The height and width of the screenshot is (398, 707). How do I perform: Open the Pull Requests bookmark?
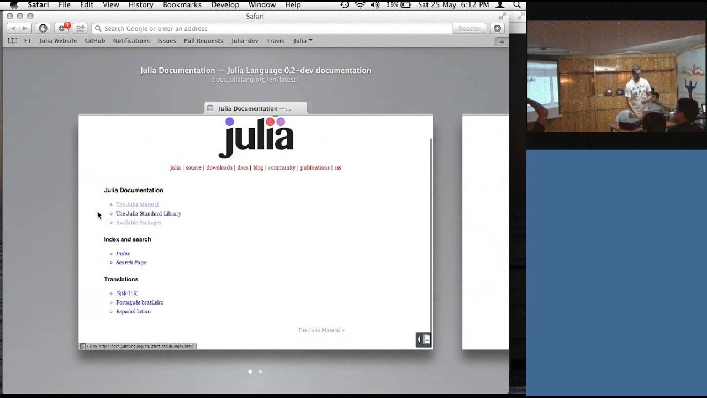tap(203, 41)
